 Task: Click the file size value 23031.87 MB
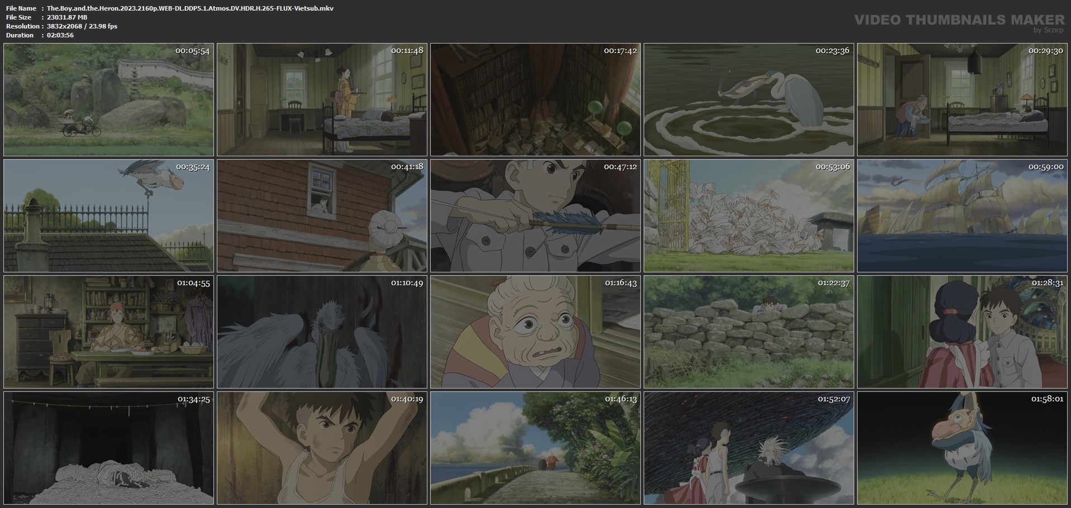[67, 17]
